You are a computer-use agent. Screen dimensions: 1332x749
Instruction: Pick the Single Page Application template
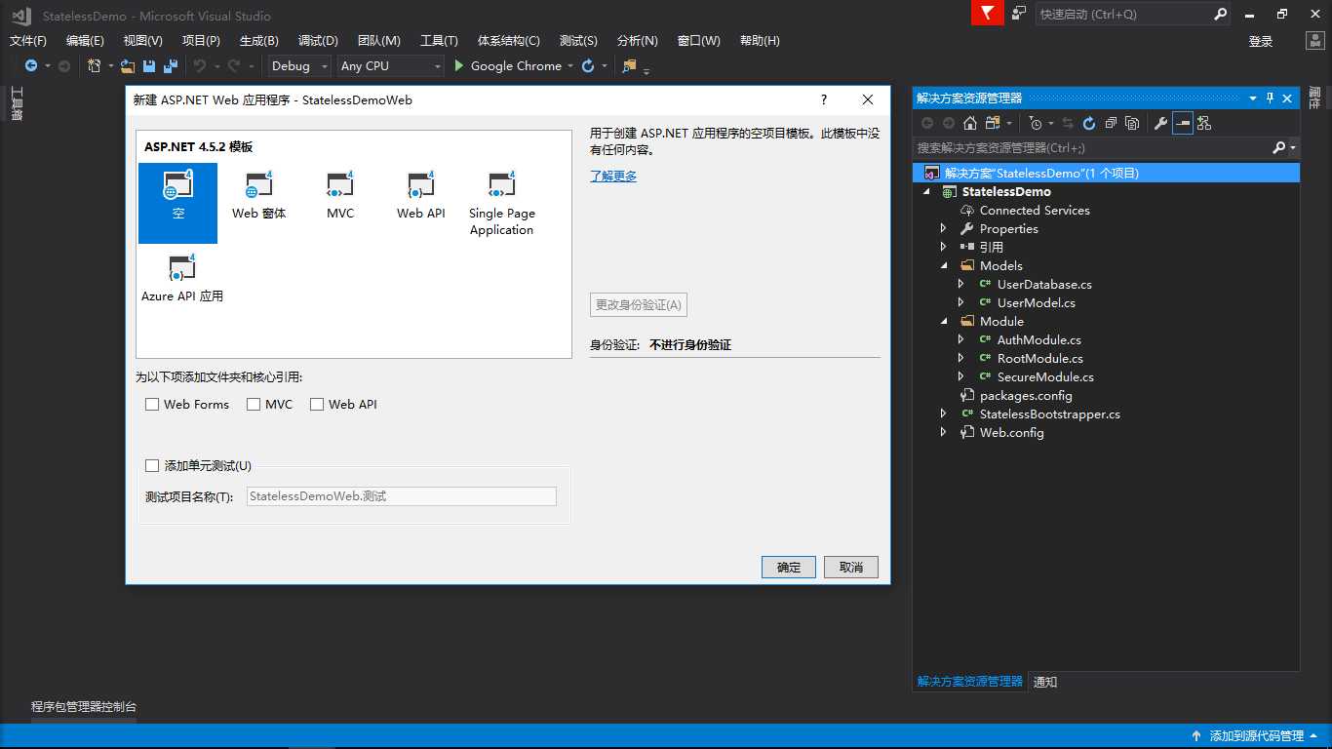(501, 204)
